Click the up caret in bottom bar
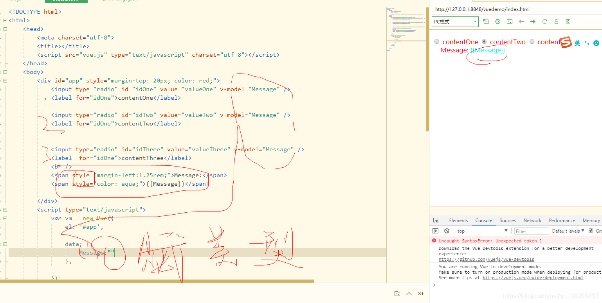Screen dimensions: 602x303 point(409,293)
